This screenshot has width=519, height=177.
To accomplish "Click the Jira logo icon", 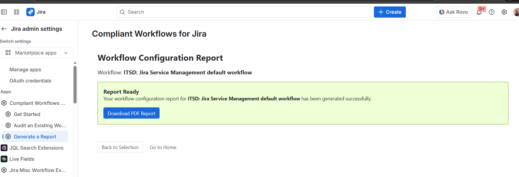I will (30, 12).
